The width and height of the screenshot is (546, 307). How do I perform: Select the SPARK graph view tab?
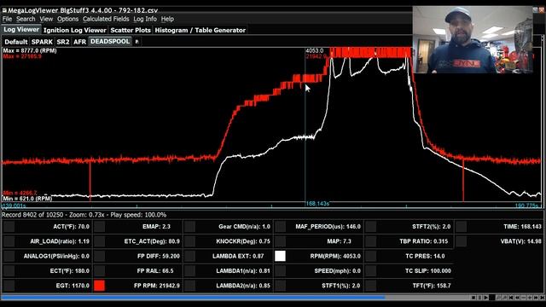(x=42, y=42)
